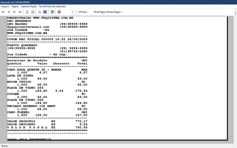Switch to two-page view icon
237x148 pixels.
[32, 12]
